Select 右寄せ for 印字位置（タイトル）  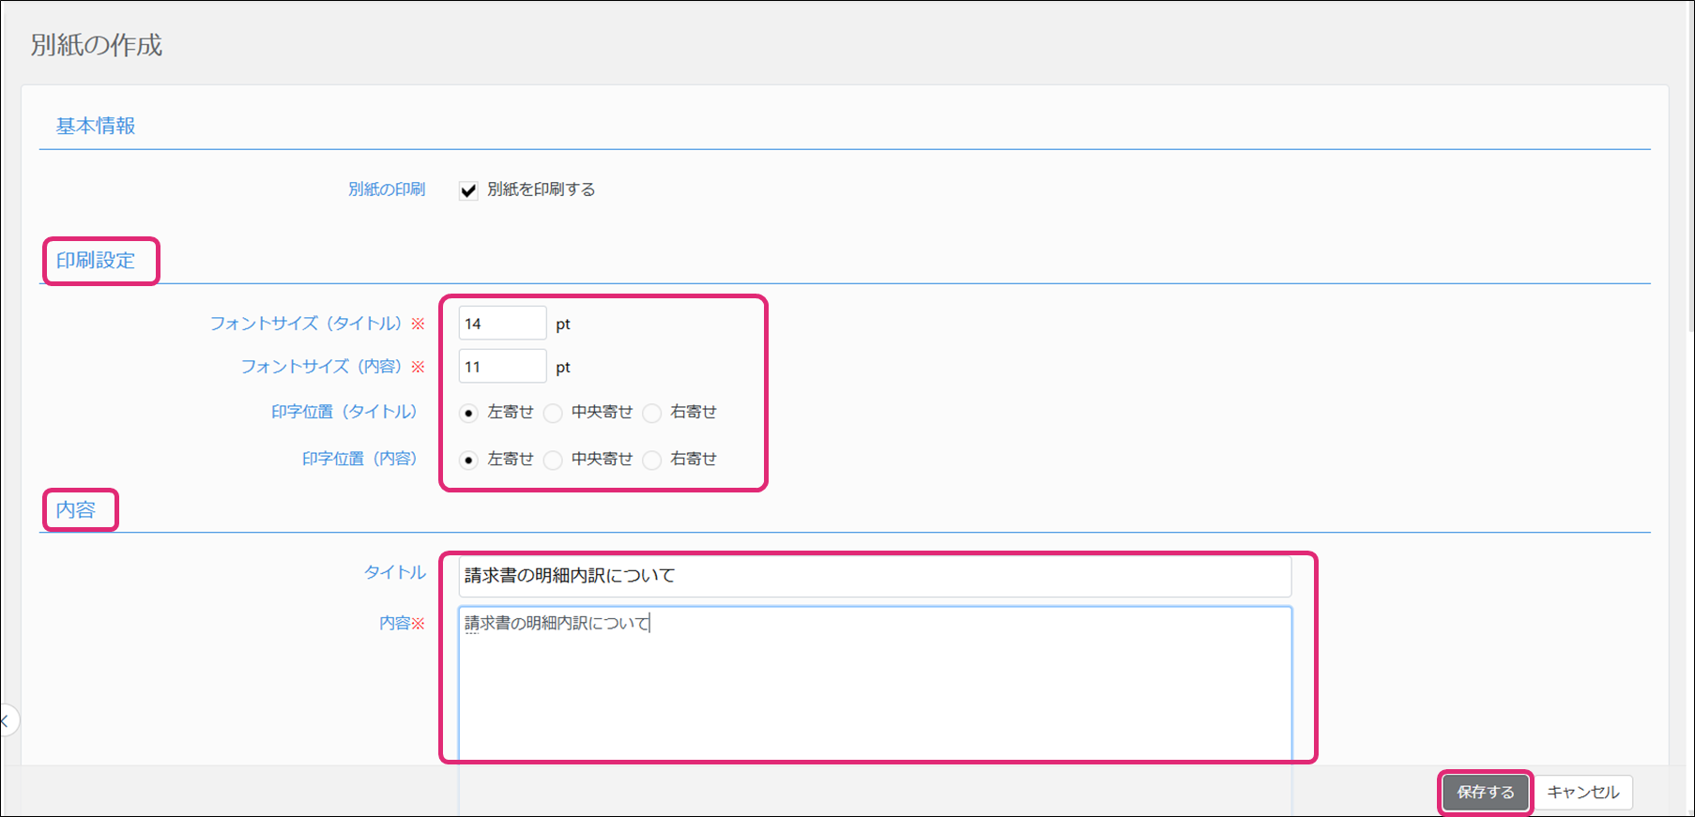[652, 413]
